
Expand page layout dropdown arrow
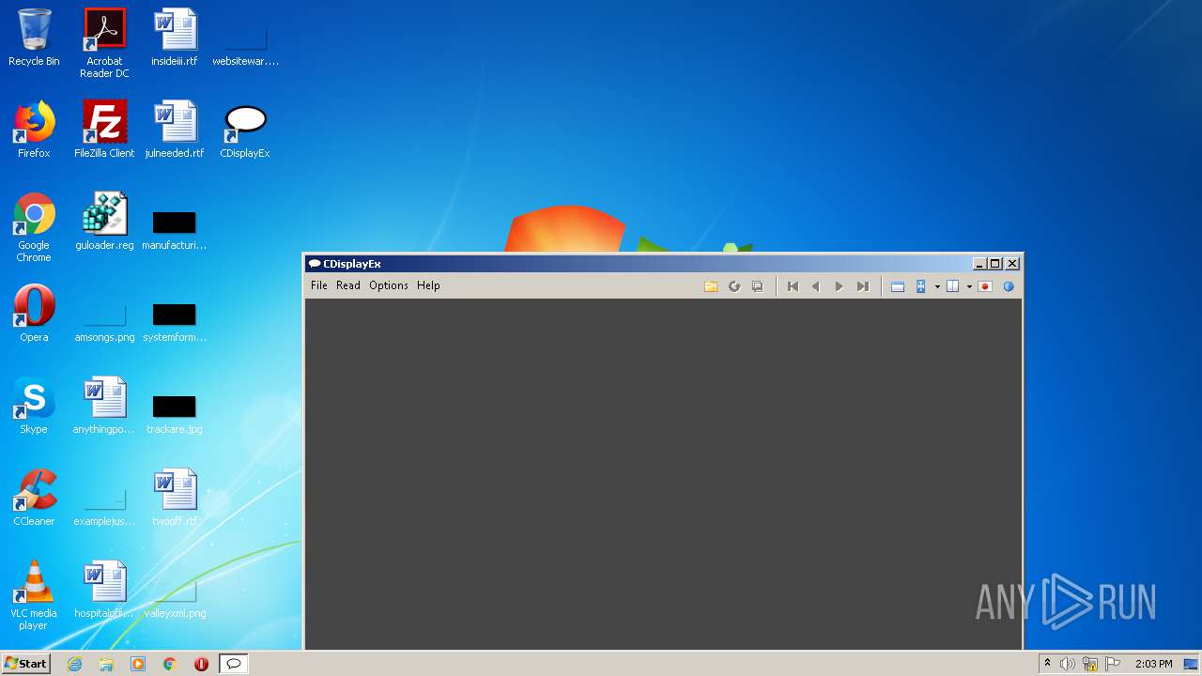point(969,286)
